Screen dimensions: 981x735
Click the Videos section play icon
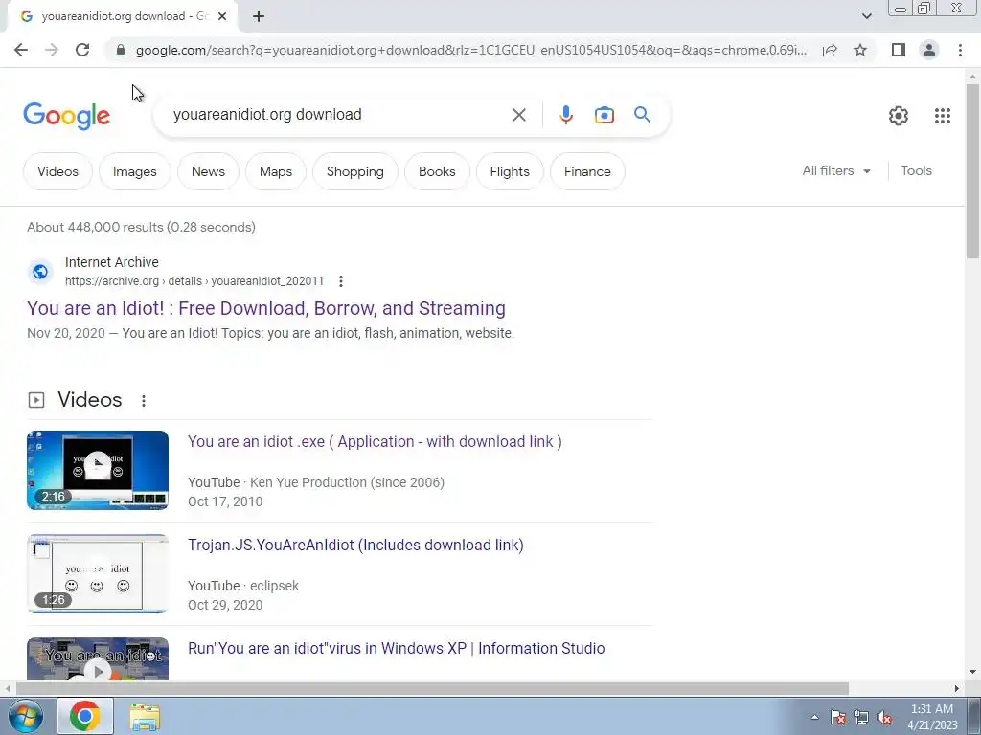point(36,400)
